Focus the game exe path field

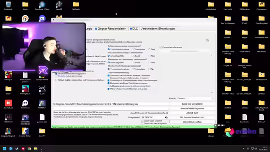111,104
